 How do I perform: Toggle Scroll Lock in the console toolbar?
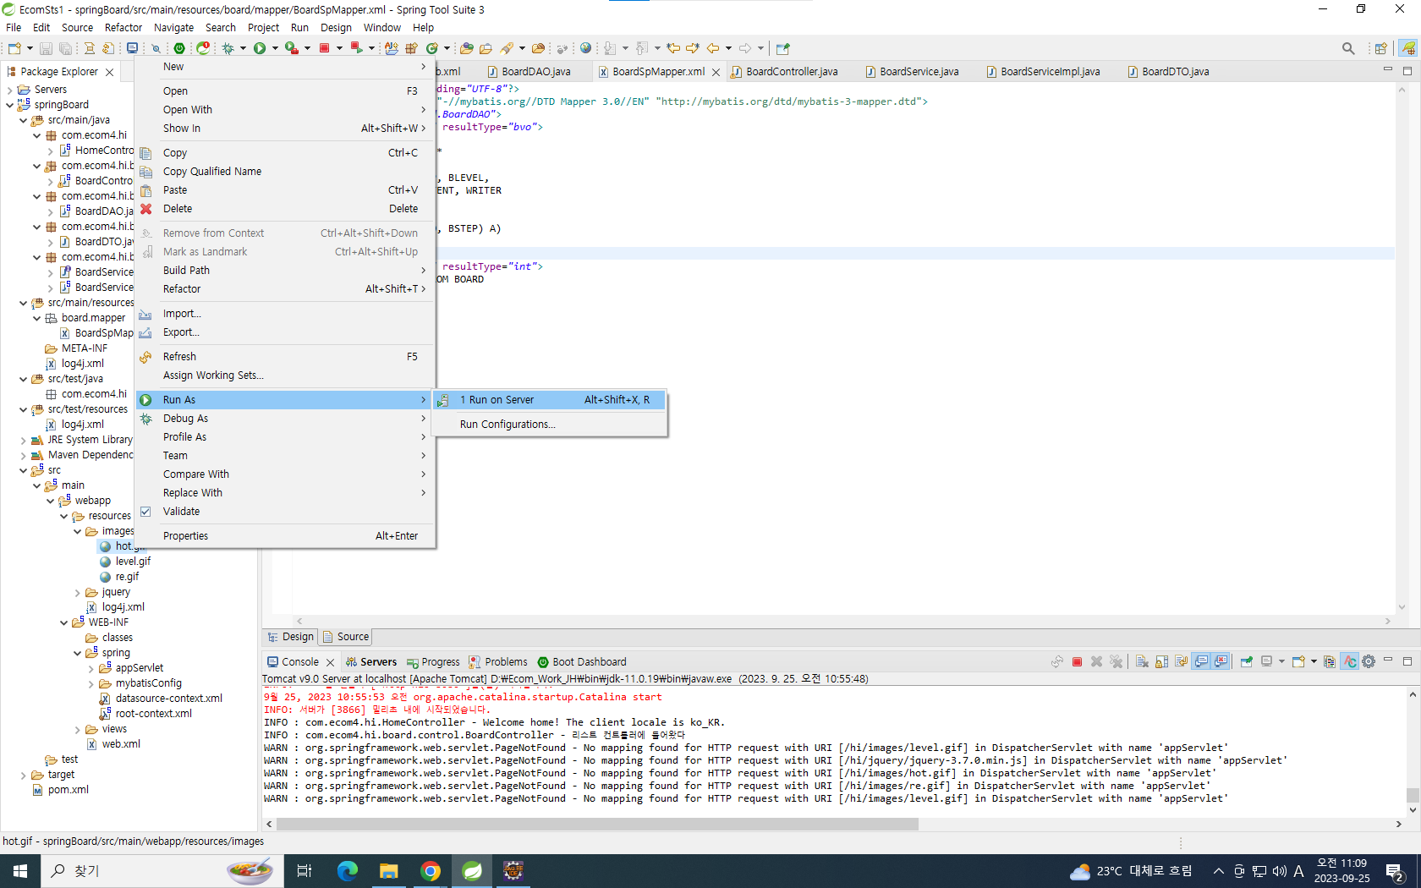pyautogui.click(x=1161, y=662)
